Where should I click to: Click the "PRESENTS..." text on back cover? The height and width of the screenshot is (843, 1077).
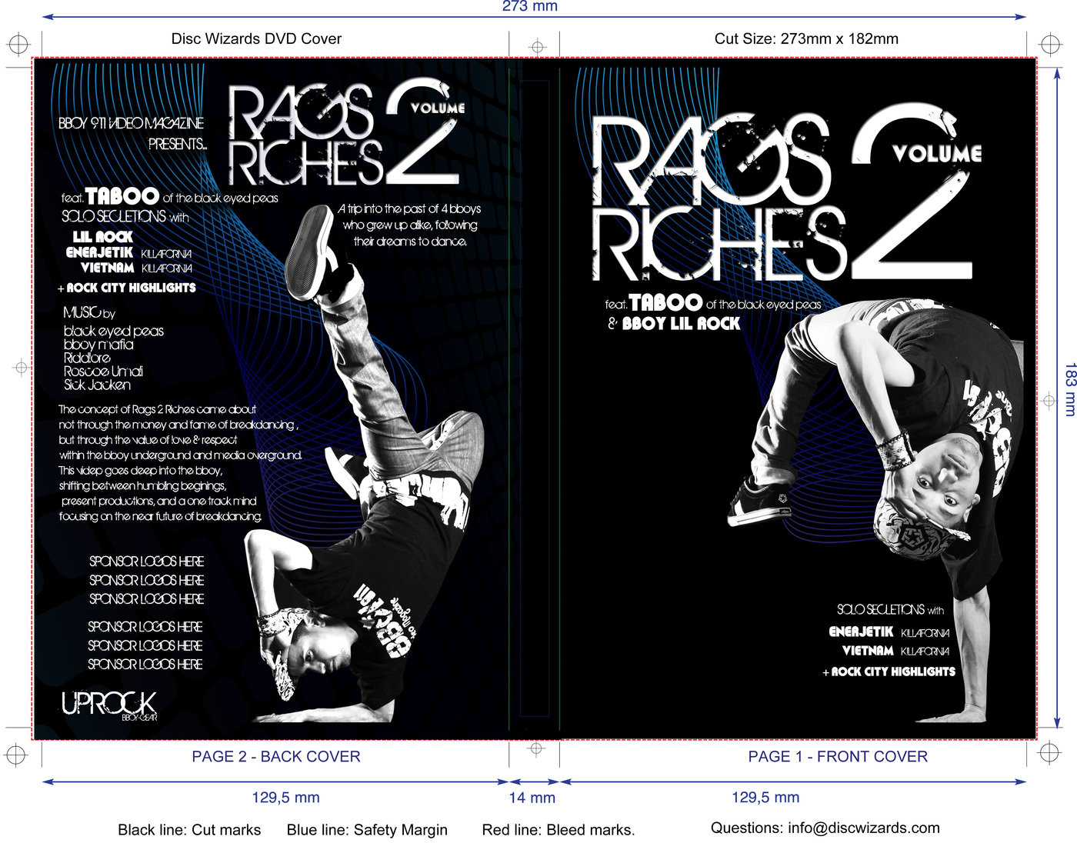click(x=178, y=144)
